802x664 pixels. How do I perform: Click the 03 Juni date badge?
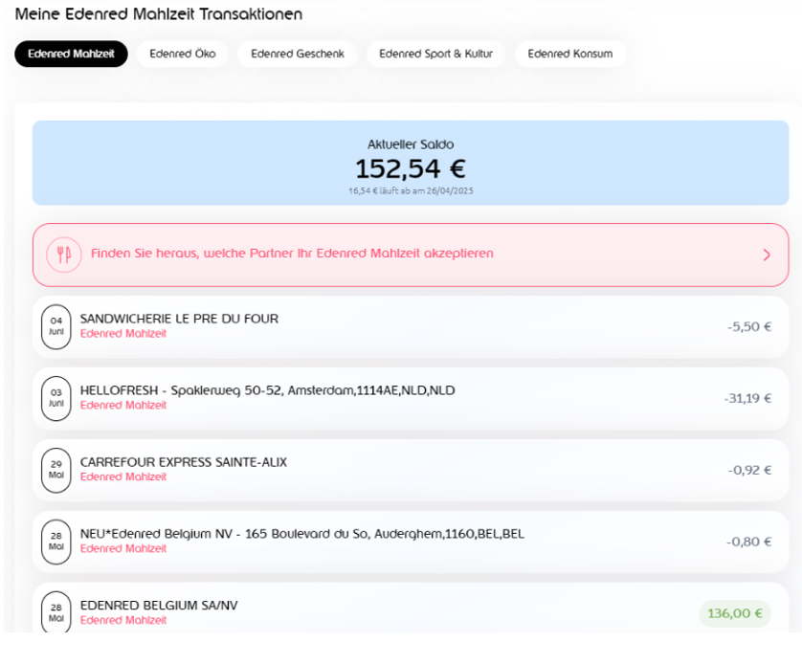click(56, 398)
